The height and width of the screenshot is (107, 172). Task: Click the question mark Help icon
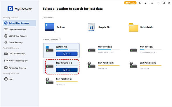6,79
